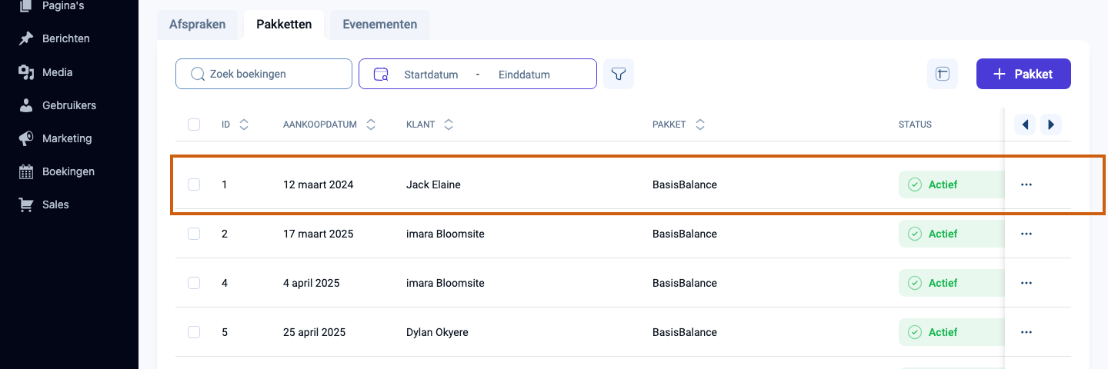This screenshot has height=369, width=1108.
Task: Click the + Pakket button
Action: pos(1023,74)
